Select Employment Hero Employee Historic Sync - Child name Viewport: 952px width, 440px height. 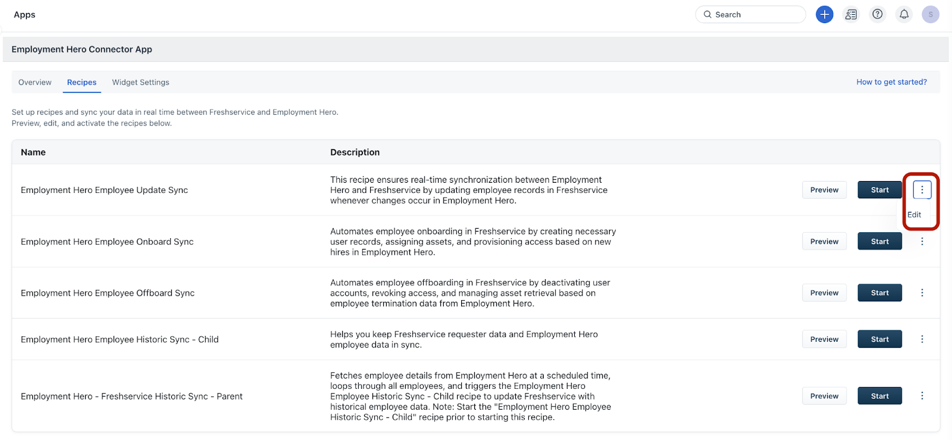tap(120, 339)
